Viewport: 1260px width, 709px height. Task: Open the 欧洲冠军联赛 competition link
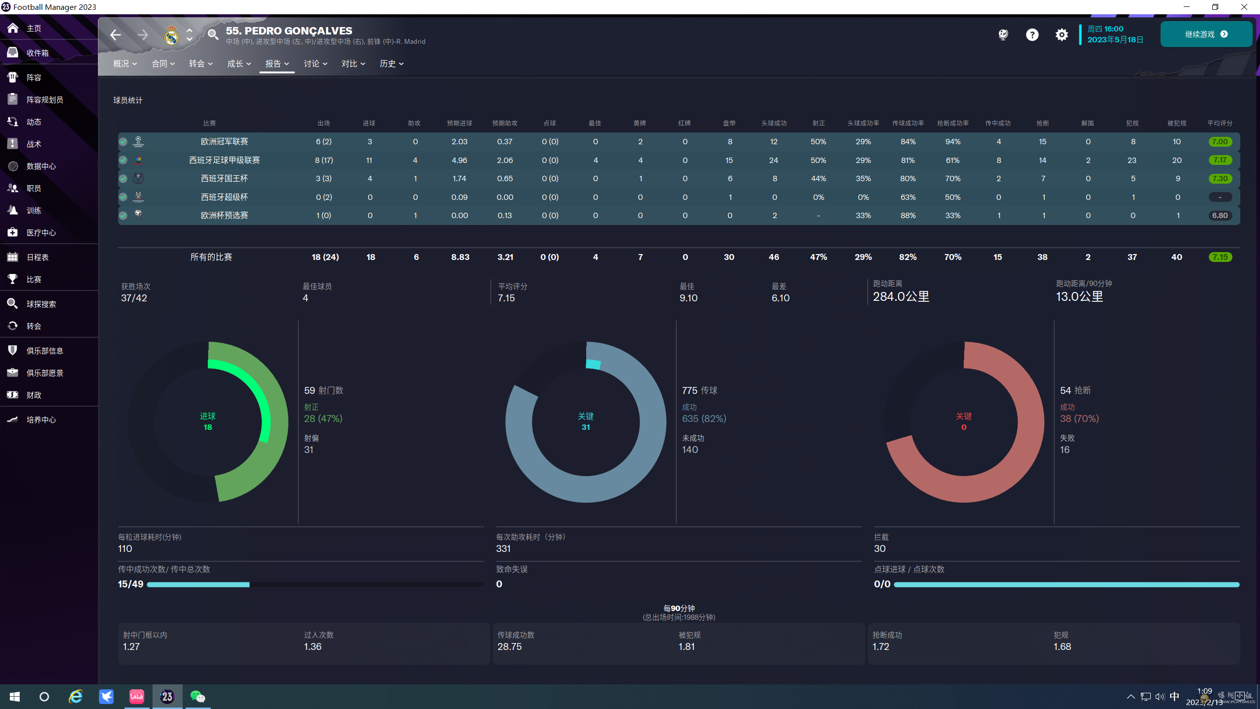224,142
